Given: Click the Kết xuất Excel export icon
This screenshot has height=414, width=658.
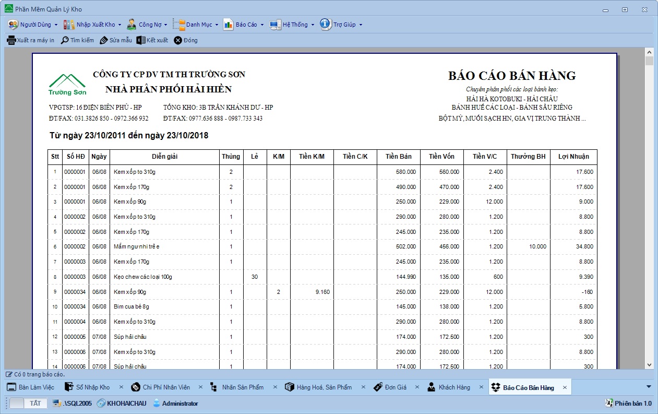Looking at the screenshot, I should coord(140,40).
